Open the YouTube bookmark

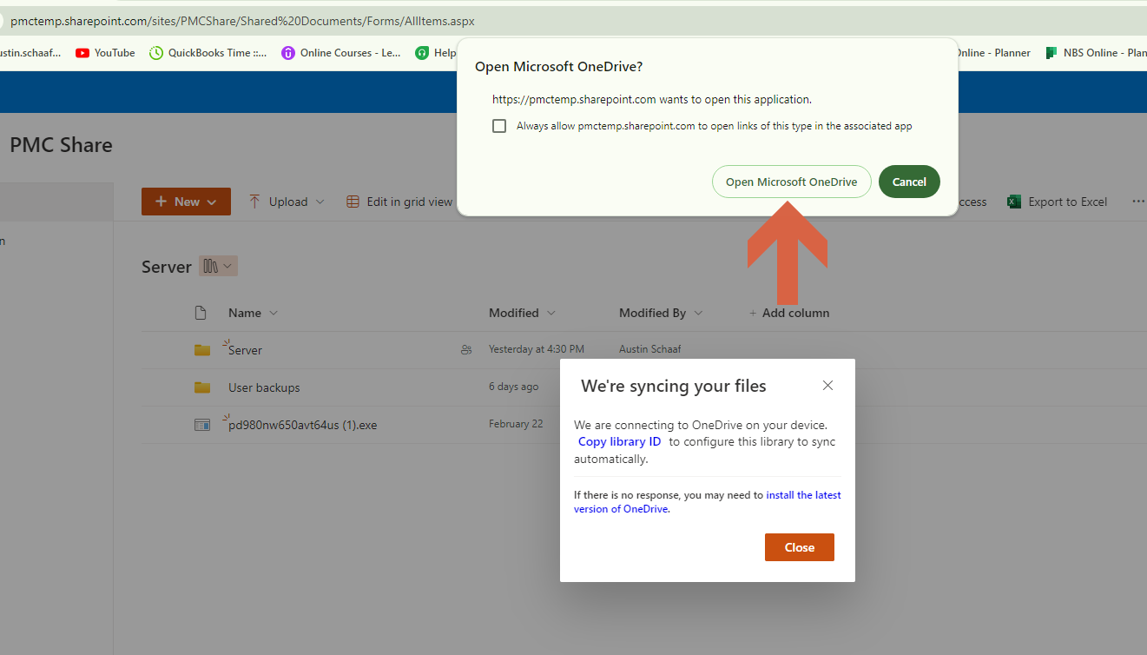tap(105, 53)
